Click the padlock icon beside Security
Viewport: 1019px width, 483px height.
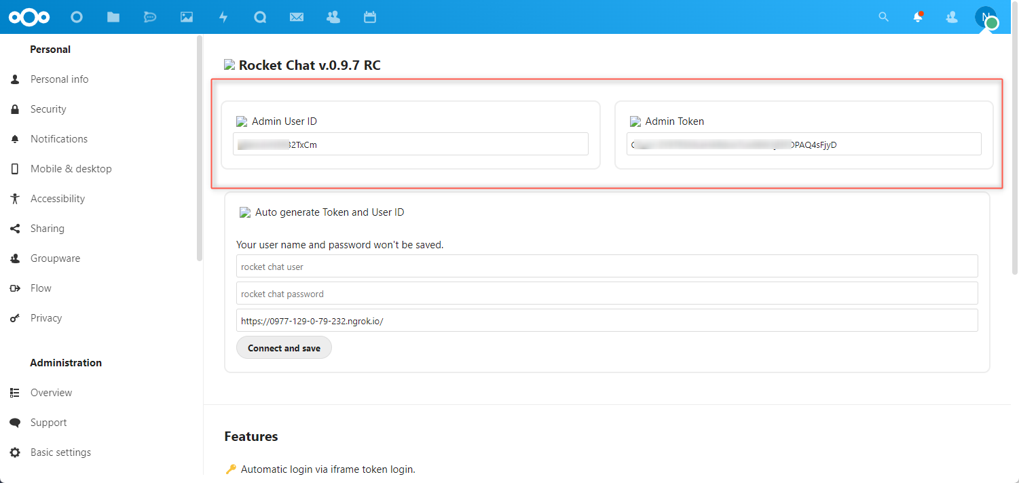pyautogui.click(x=15, y=109)
